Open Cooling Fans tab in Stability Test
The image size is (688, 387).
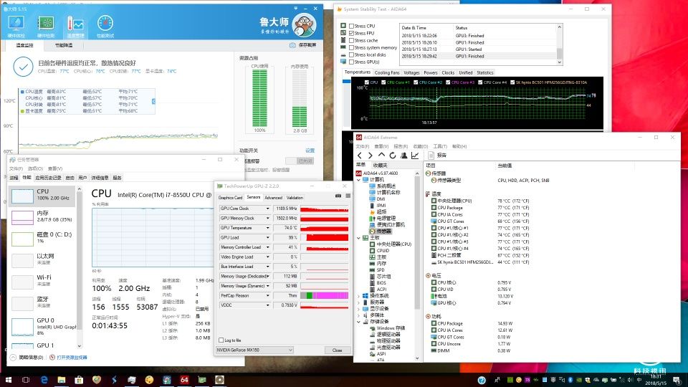point(386,73)
